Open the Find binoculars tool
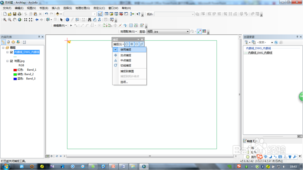The width and height of the screenshot is (303, 170). tap(89, 20)
